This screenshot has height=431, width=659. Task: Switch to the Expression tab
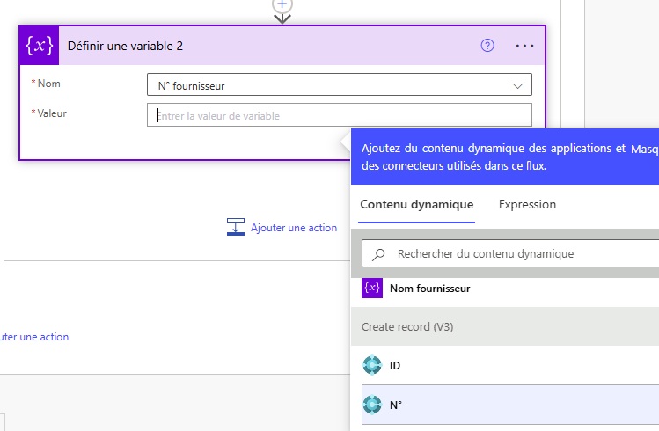click(527, 204)
